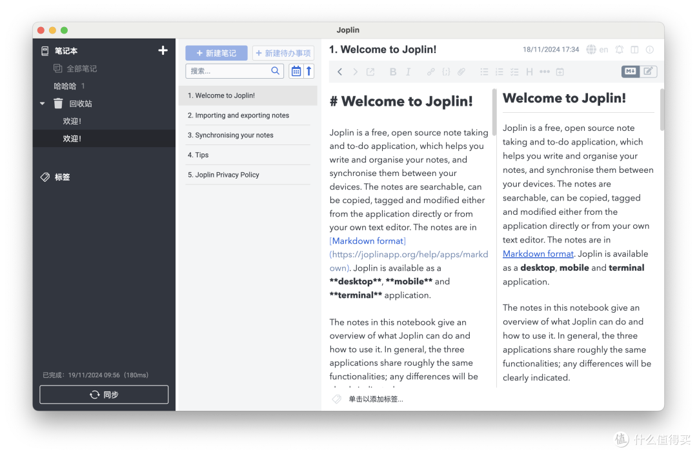The width and height of the screenshot is (697, 454).
Task: Click the editor pane scrollbar
Action: 494,111
